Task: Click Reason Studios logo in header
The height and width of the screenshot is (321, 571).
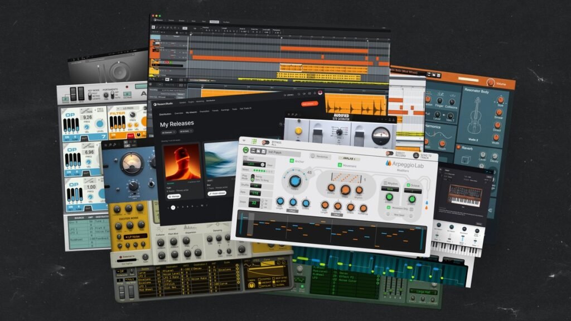Action: click(x=163, y=104)
